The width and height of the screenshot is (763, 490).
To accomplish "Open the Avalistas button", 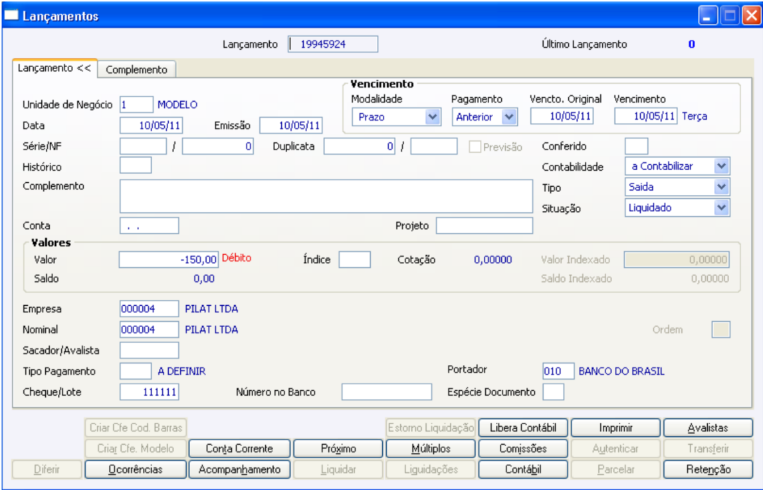I will 708,428.
